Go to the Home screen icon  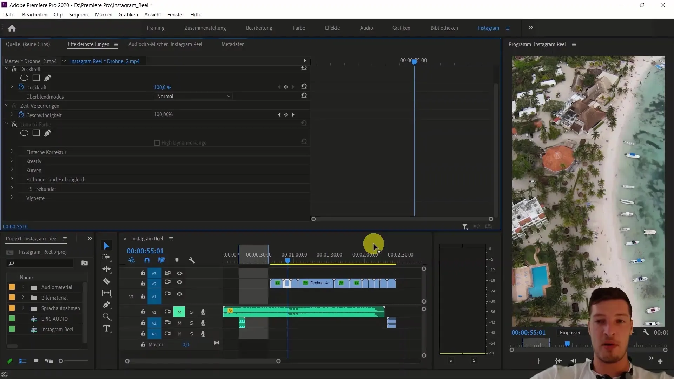point(12,28)
